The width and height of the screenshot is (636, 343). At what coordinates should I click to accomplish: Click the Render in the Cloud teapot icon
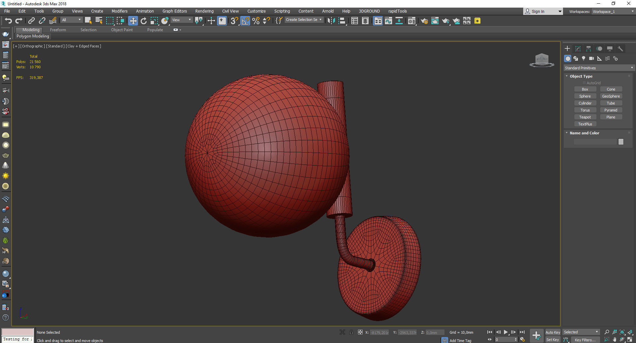pyautogui.click(x=456, y=21)
